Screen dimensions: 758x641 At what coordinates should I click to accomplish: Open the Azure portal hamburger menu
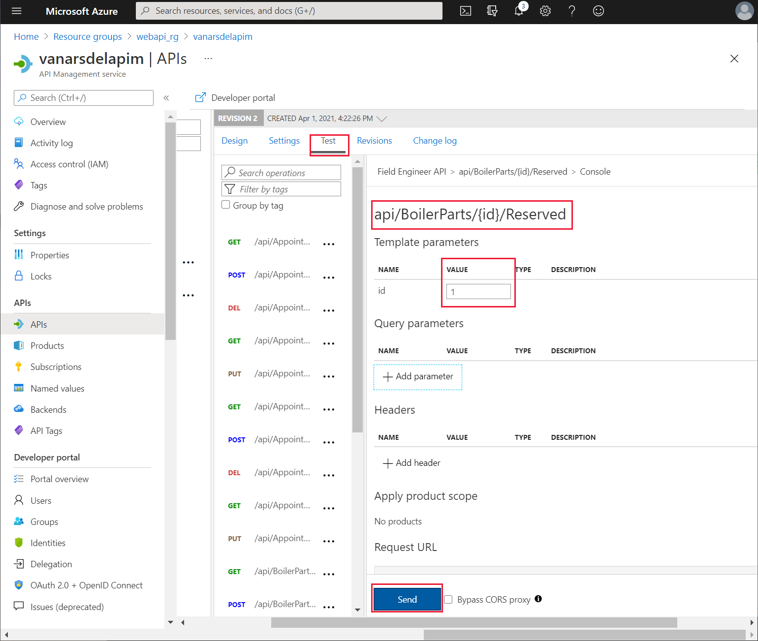click(x=16, y=11)
